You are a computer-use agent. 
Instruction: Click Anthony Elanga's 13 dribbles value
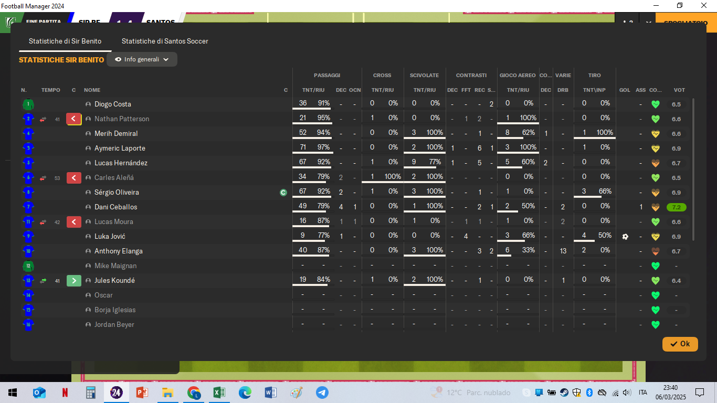(563, 251)
